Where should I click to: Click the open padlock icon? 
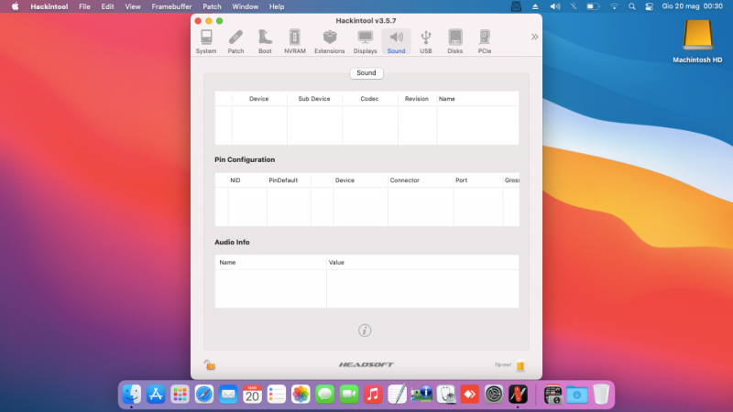(x=210, y=364)
